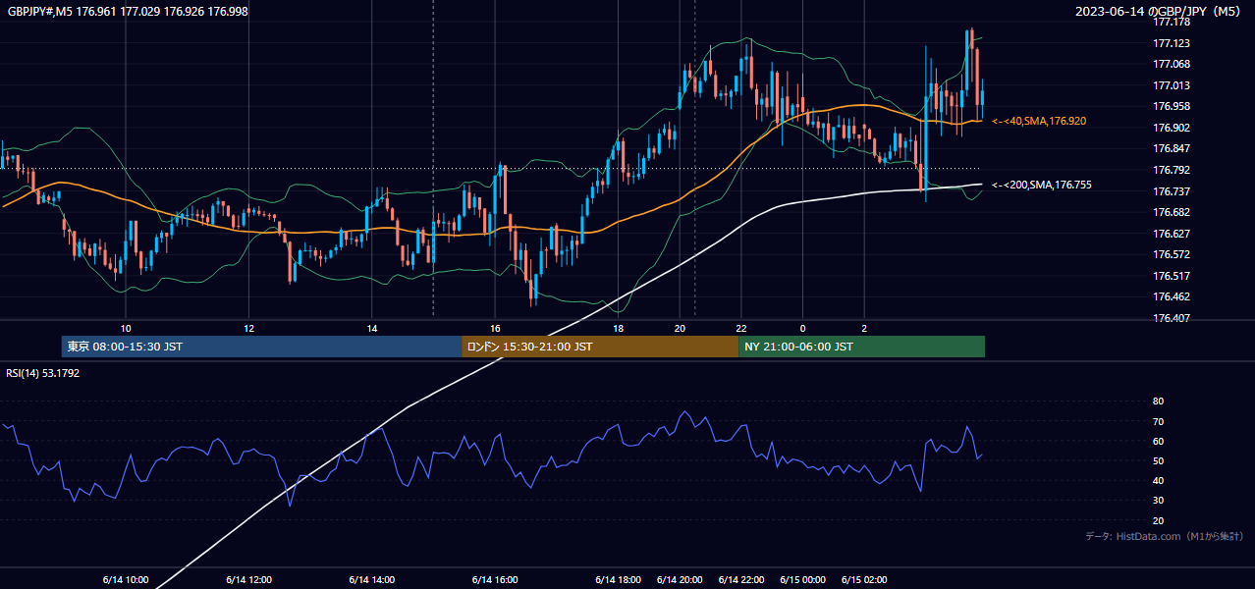Click the RSI(14) 53.1792 indicator label

(42, 373)
